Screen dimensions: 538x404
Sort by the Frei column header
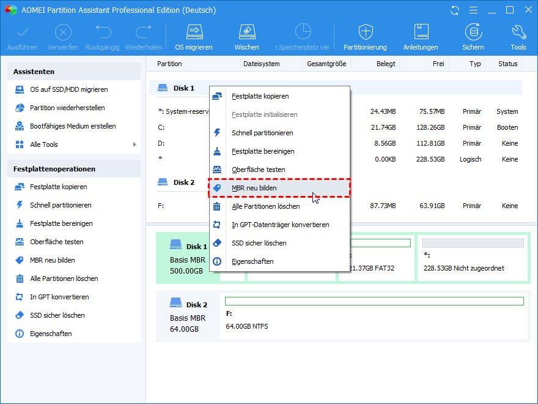pyautogui.click(x=438, y=64)
